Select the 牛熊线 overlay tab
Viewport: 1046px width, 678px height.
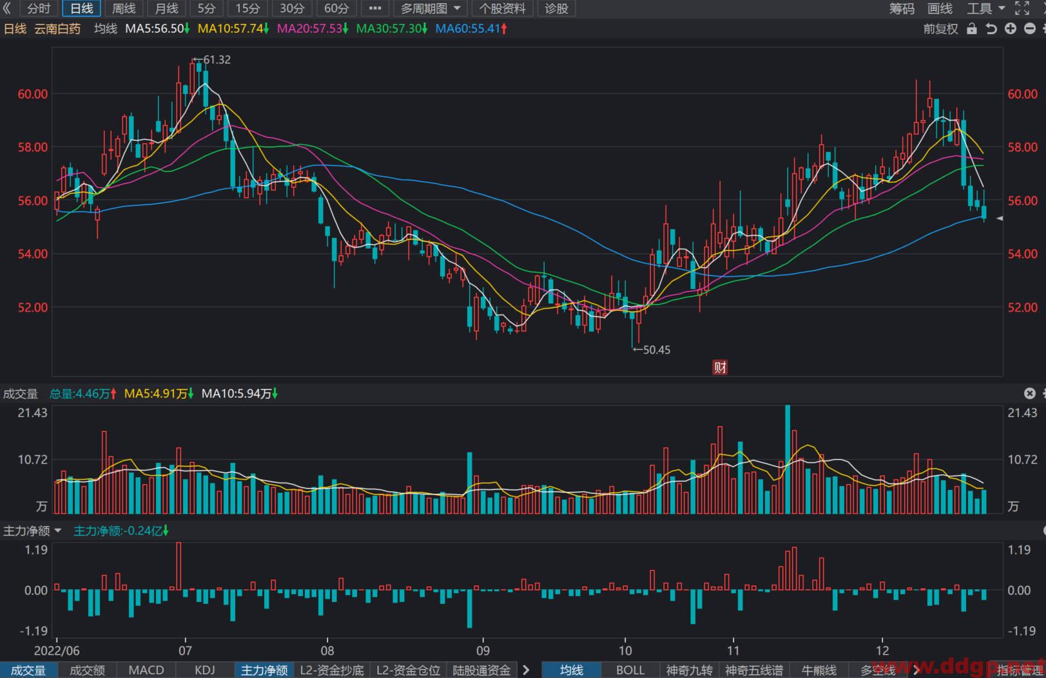coord(819,670)
